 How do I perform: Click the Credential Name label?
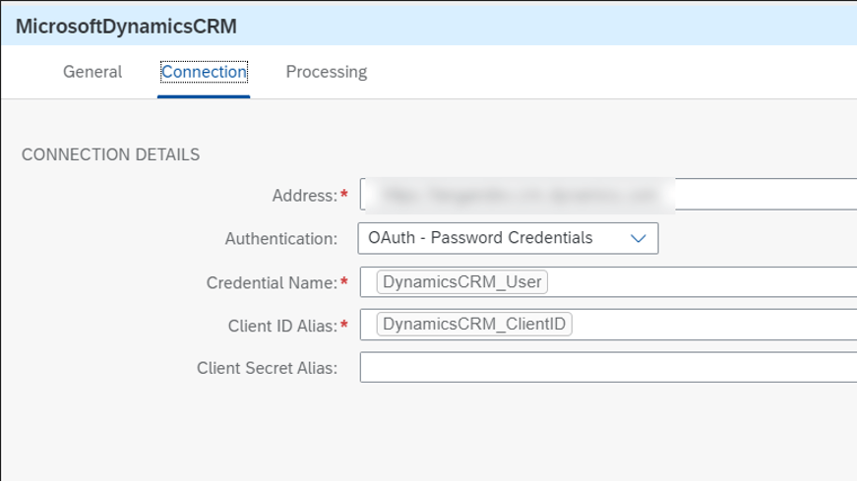point(272,282)
